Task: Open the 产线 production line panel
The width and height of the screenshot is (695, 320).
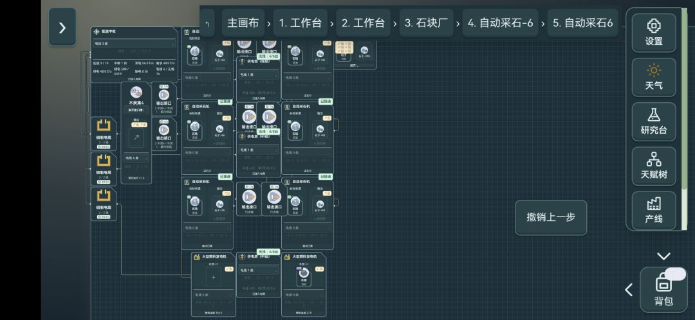Action: pos(654,209)
